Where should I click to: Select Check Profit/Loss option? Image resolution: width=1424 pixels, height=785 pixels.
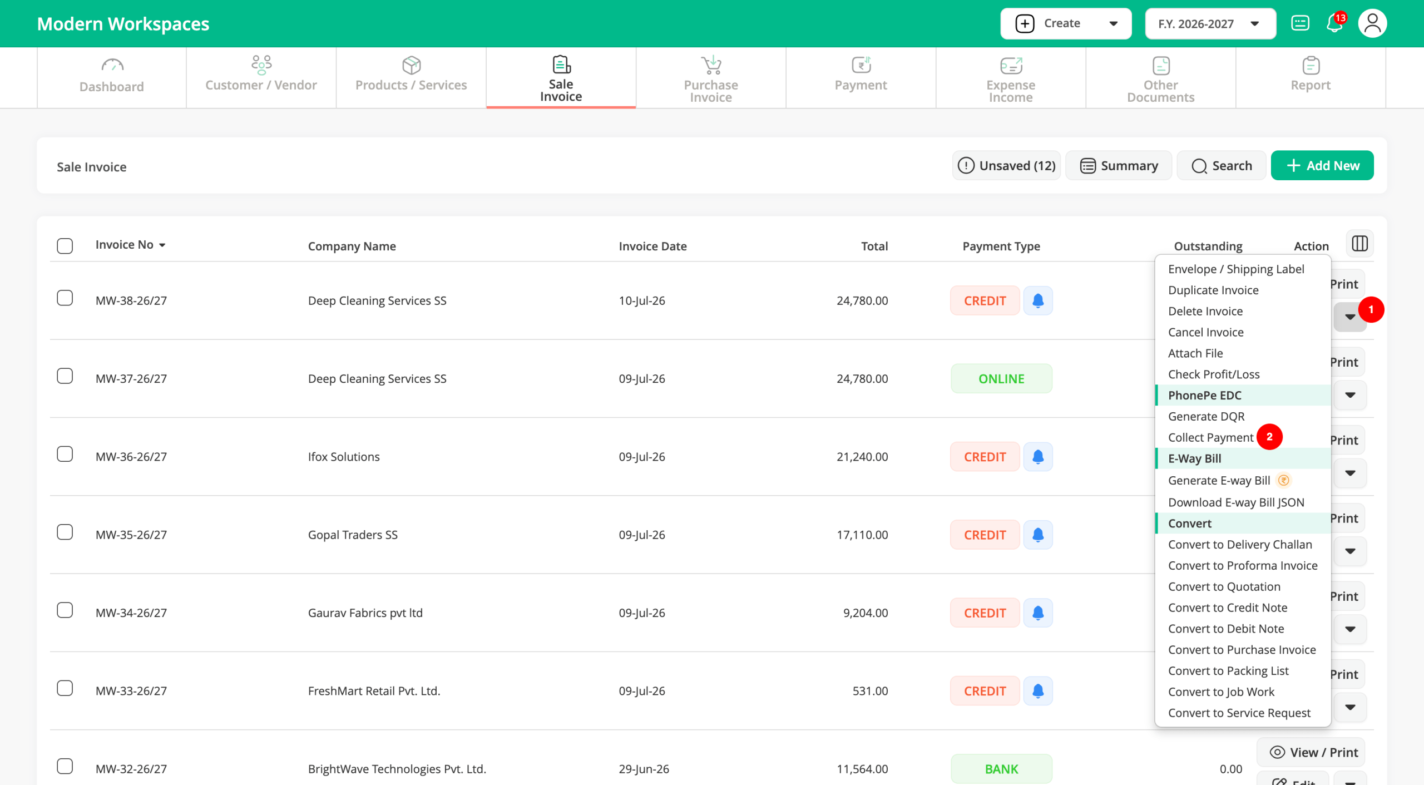pyautogui.click(x=1243, y=374)
